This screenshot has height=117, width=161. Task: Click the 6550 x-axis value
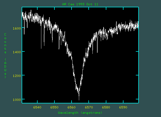pyautogui.click(x=54, y=107)
